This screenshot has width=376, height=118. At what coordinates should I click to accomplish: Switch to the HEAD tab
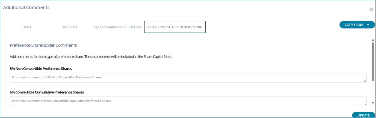[27, 27]
